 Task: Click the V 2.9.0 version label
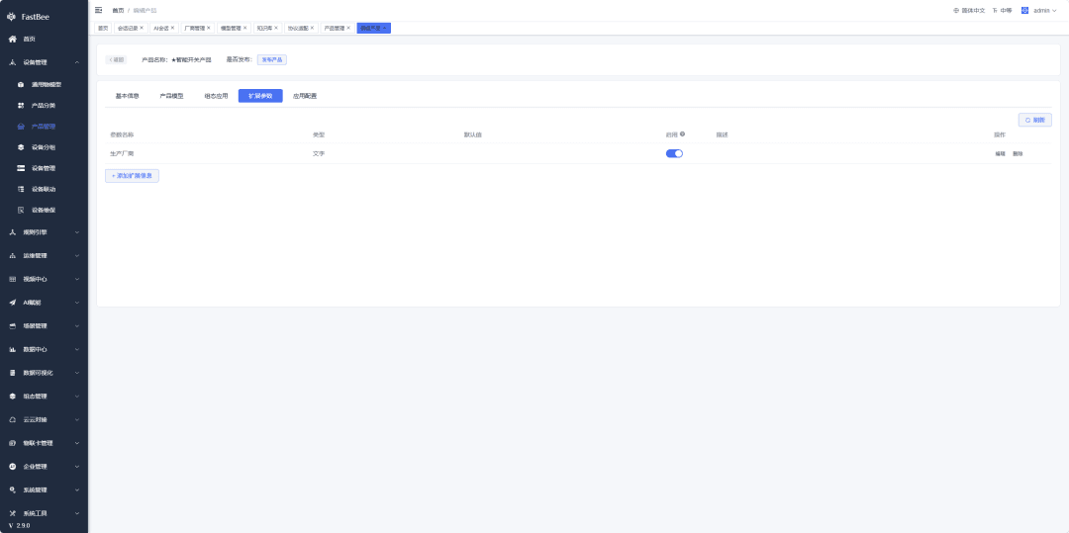tap(19, 525)
